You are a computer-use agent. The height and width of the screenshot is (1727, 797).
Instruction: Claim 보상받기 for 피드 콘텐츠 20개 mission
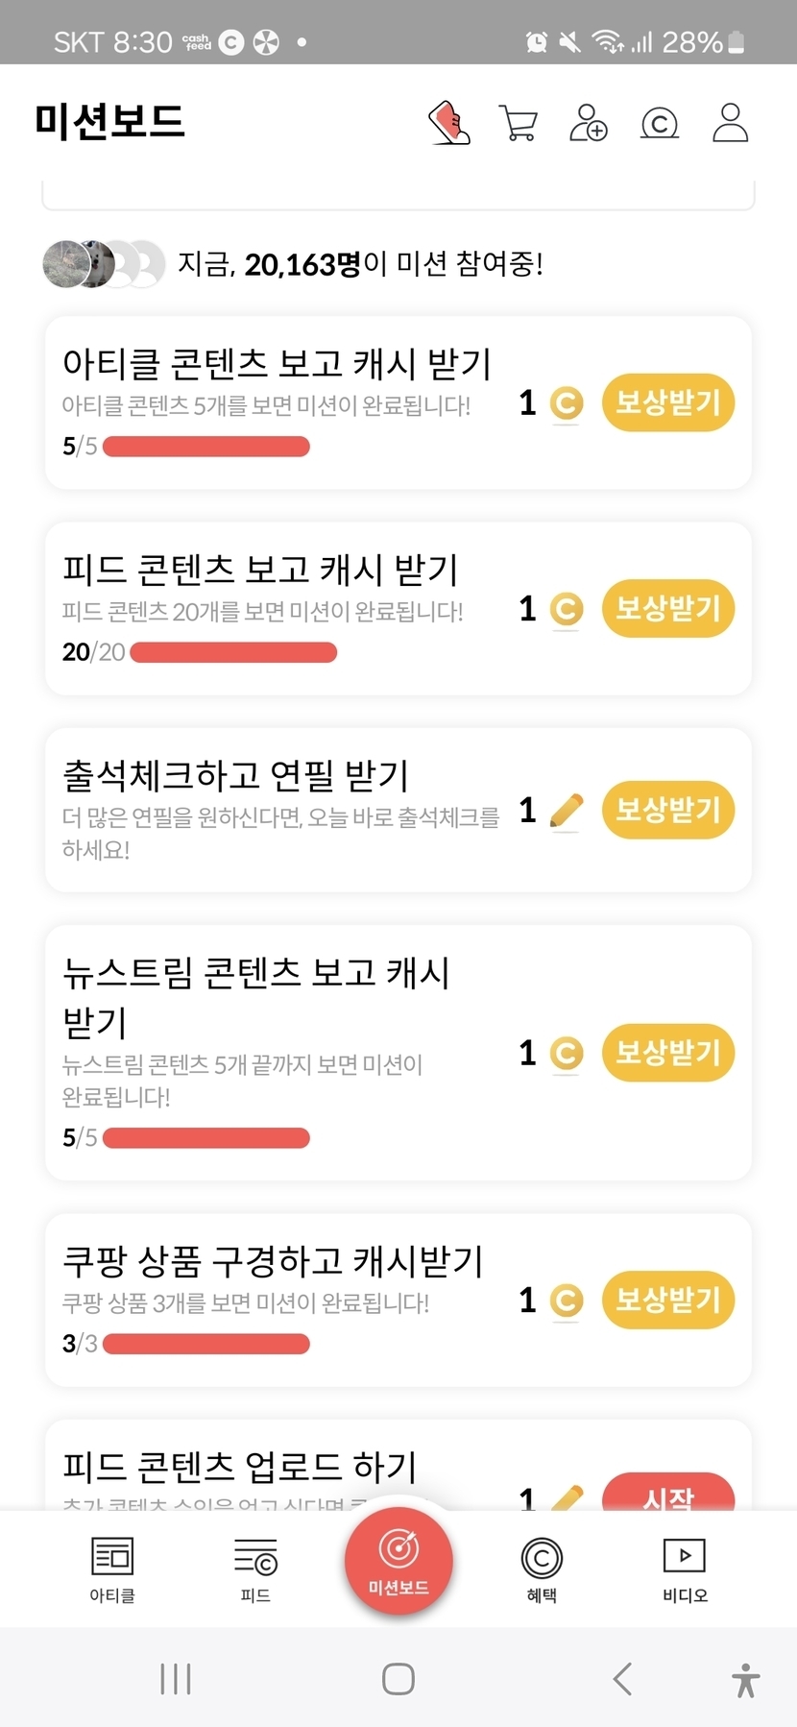tap(668, 608)
